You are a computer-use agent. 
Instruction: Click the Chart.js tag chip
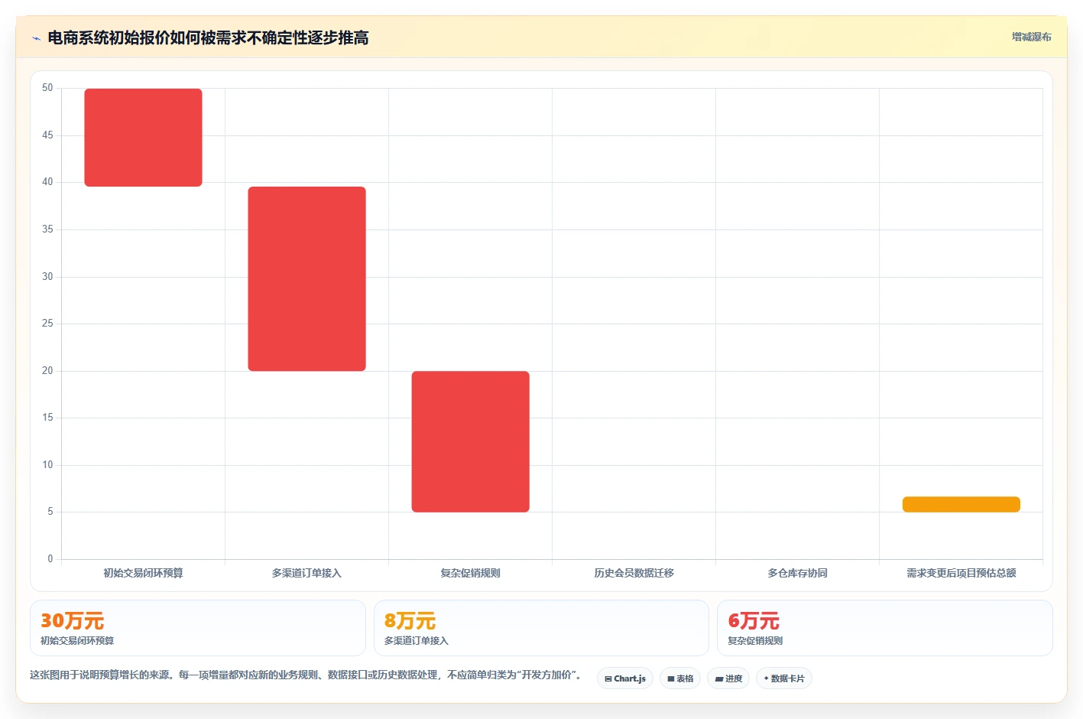tap(625, 678)
